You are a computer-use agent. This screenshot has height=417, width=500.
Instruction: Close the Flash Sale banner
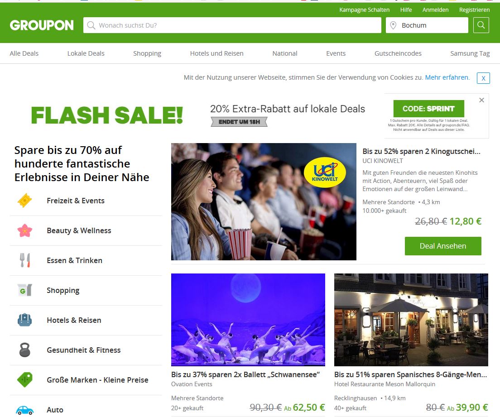(481, 100)
